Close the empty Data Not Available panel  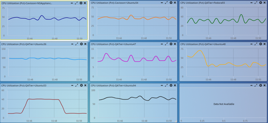[264, 85]
